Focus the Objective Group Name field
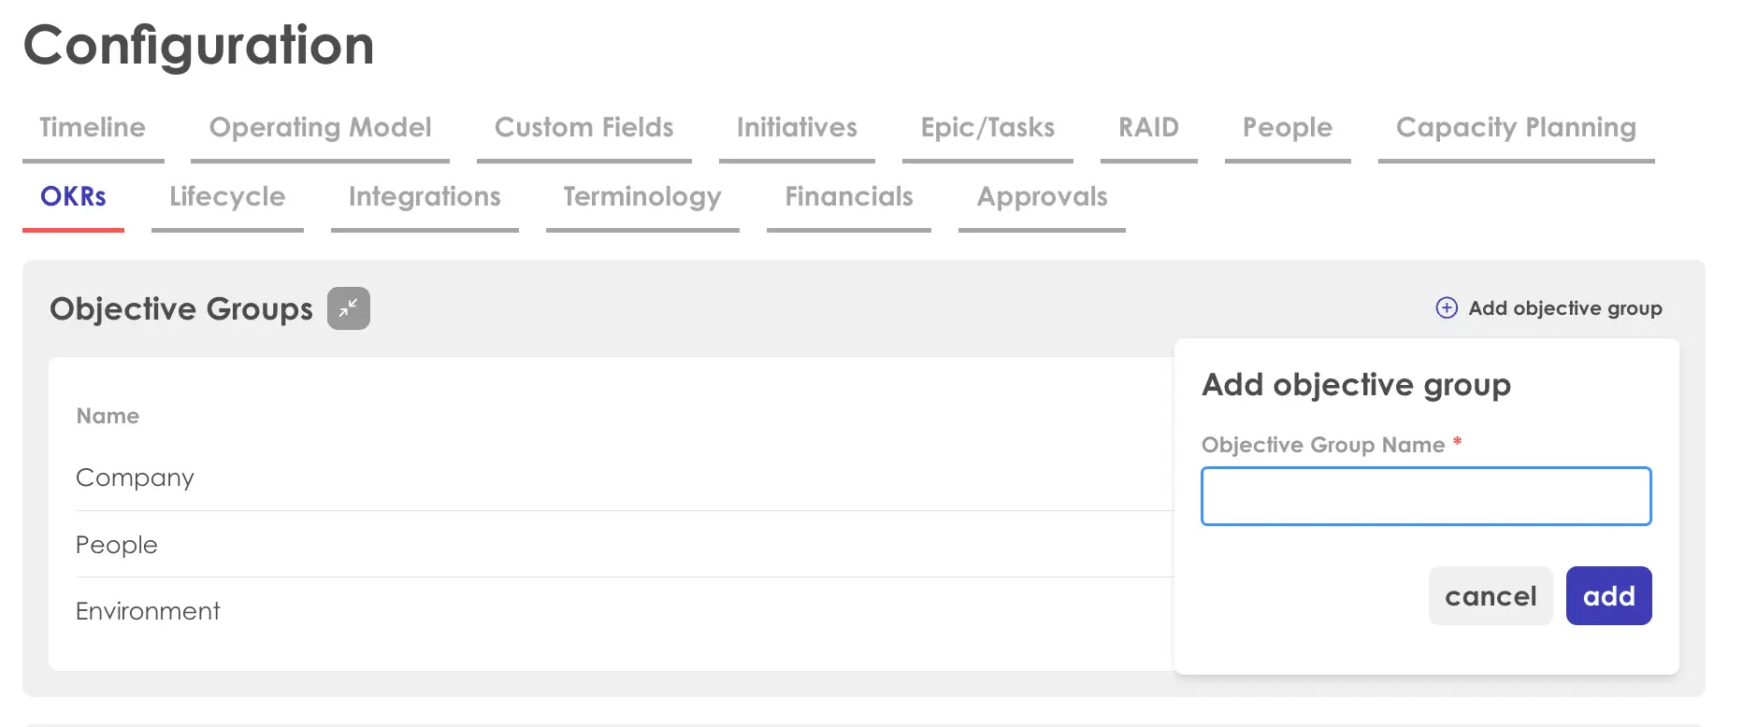This screenshot has width=1743, height=727. (1426, 496)
